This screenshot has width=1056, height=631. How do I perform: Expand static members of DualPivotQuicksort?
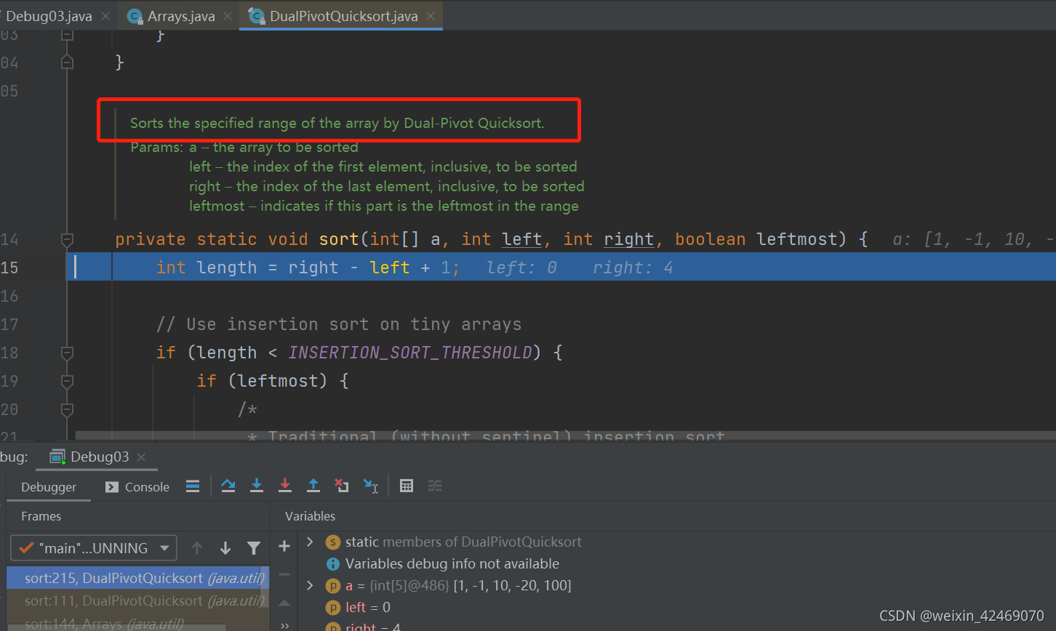click(x=310, y=542)
